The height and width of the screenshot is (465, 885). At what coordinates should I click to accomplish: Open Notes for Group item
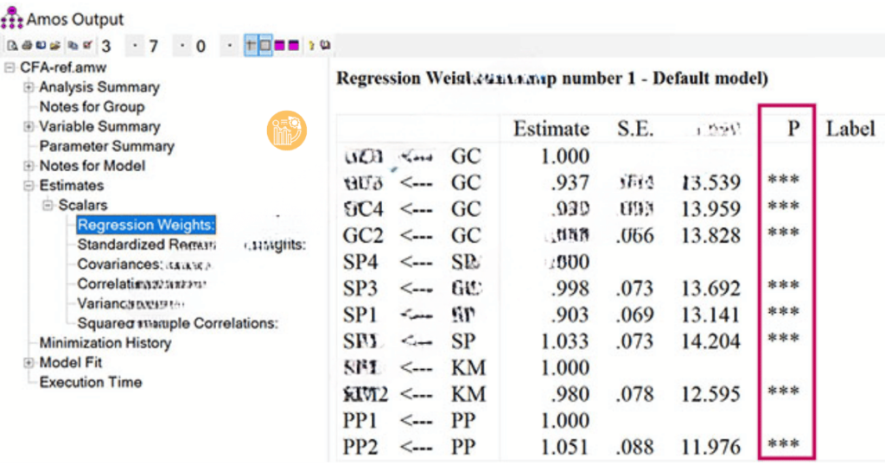point(92,106)
